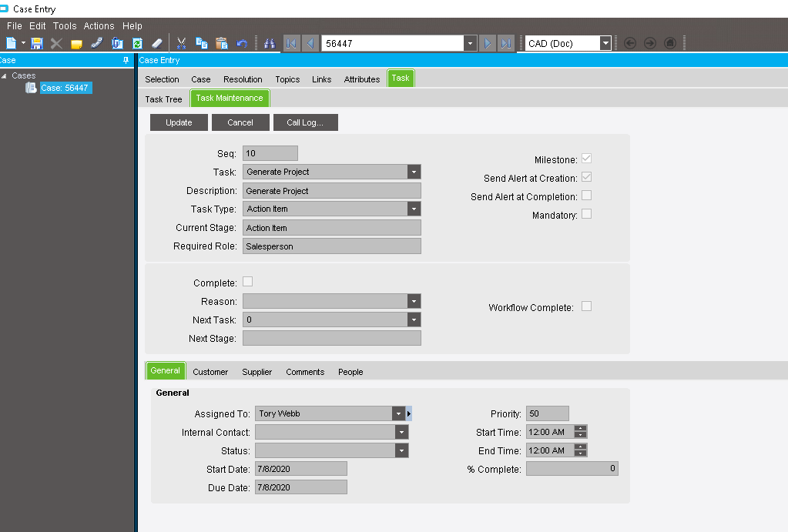Enable Send Alert at Completion checkbox
The width and height of the screenshot is (788, 532).
586,196
